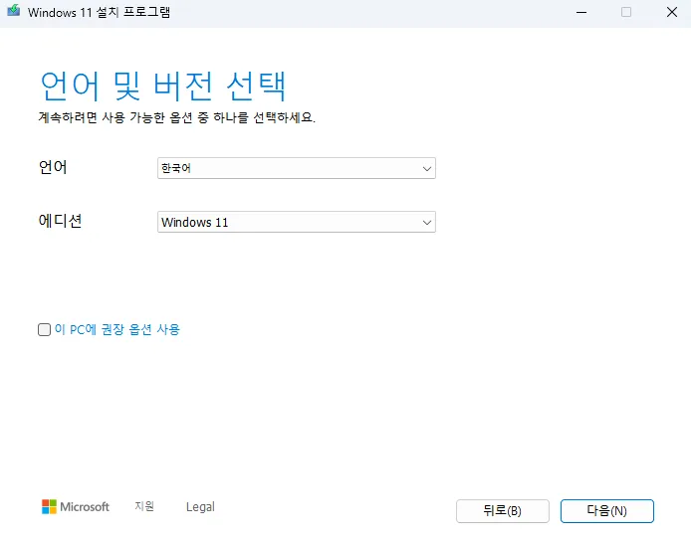Click the '이 PC에 권장 옵션 사용' label text
Screen dimensions: 691x545
click(117, 329)
